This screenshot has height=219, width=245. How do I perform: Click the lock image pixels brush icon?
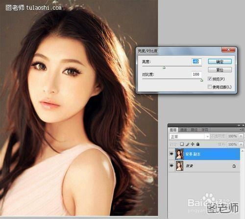[187, 144]
